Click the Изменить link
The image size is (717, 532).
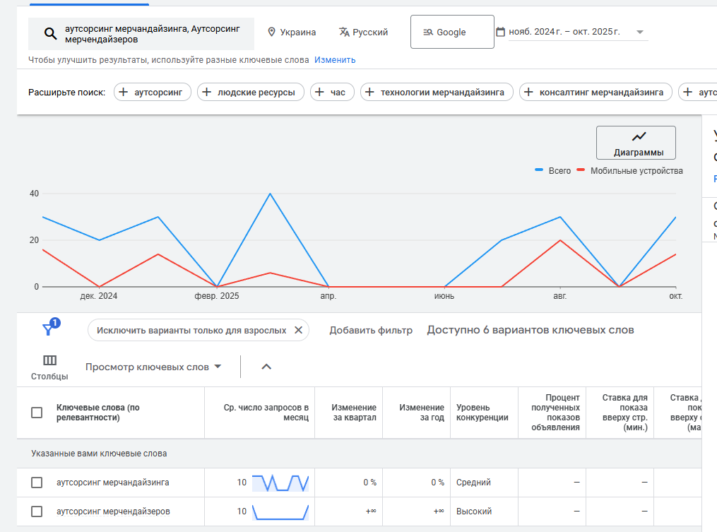click(x=335, y=60)
